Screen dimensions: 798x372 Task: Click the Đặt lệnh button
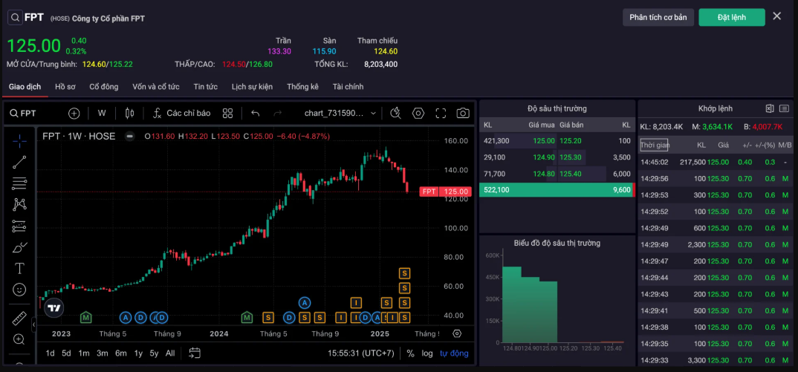coord(731,17)
